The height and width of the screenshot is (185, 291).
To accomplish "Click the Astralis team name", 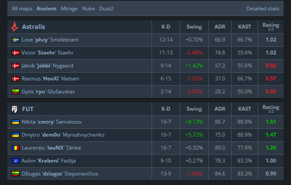I will point(33,27).
